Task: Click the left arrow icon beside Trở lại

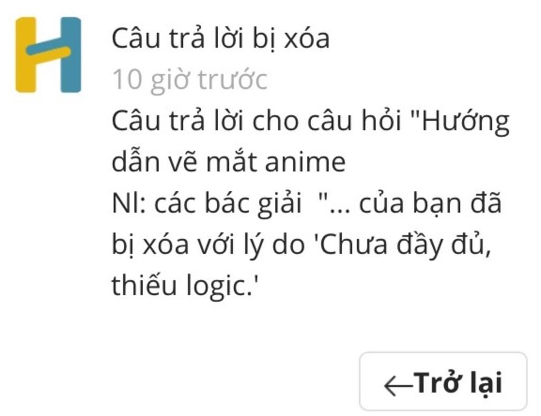Action: (x=398, y=385)
